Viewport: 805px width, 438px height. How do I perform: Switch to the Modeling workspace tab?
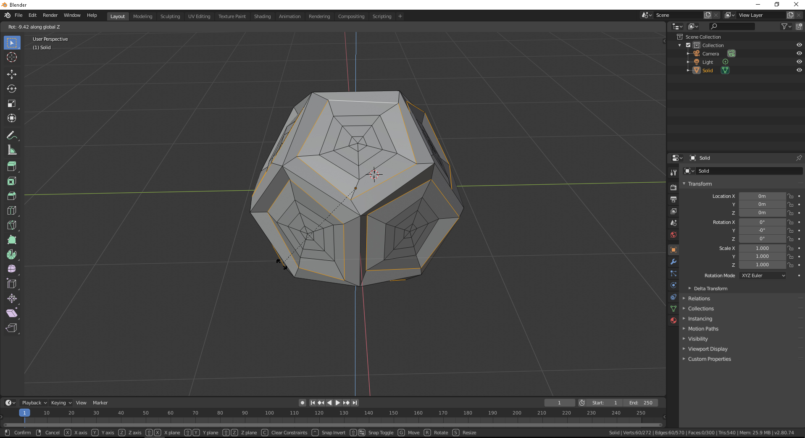click(142, 16)
